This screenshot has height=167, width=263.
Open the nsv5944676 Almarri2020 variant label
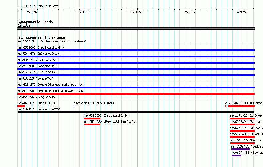coord(39,54)
